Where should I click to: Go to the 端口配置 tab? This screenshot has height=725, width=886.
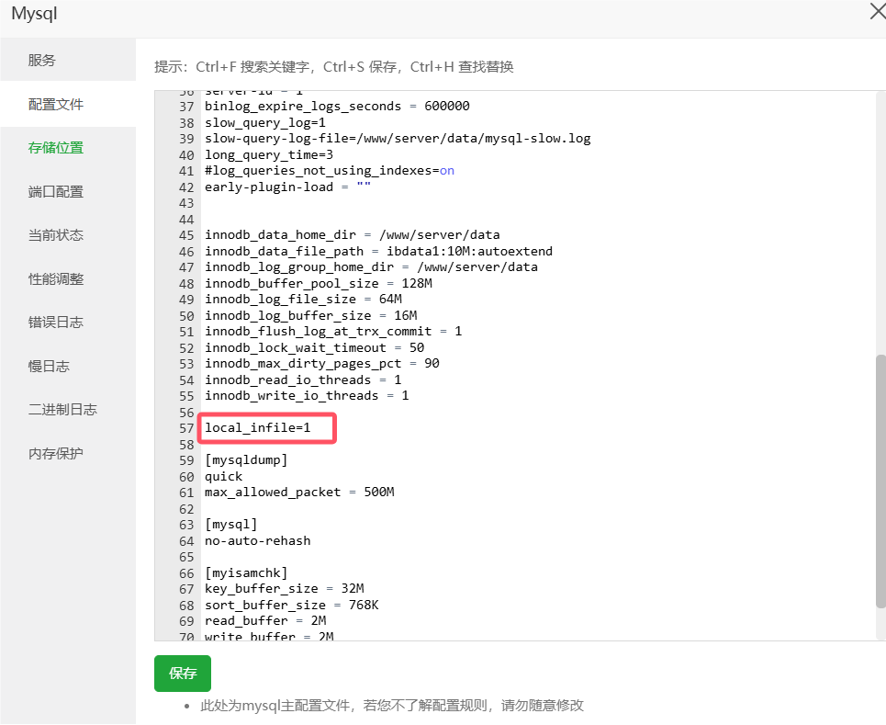[x=56, y=192]
